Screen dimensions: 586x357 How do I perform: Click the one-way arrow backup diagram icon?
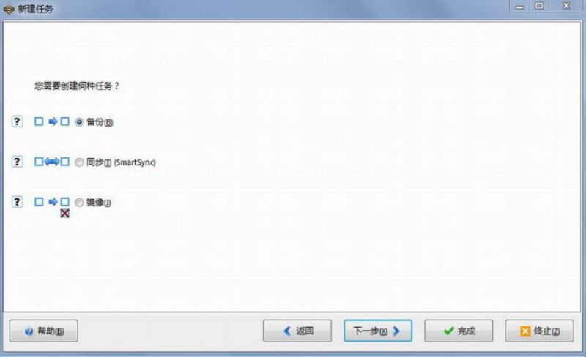point(52,121)
